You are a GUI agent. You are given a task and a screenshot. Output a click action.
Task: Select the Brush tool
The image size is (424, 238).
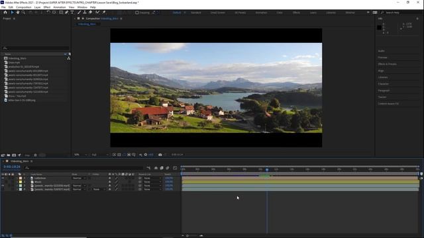[79, 13]
